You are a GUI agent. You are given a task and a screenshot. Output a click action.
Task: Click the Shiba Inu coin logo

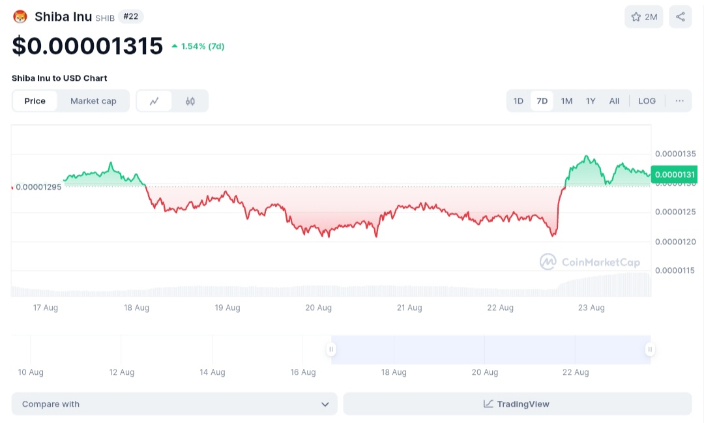coord(20,17)
